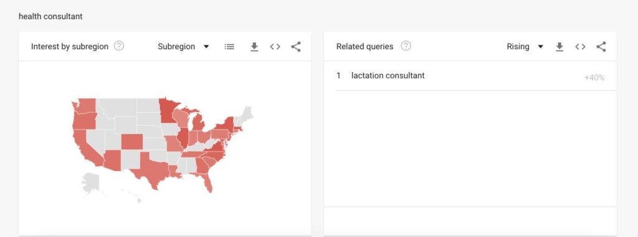Switch subregion map to list view
The width and height of the screenshot is (638, 237).
[229, 47]
